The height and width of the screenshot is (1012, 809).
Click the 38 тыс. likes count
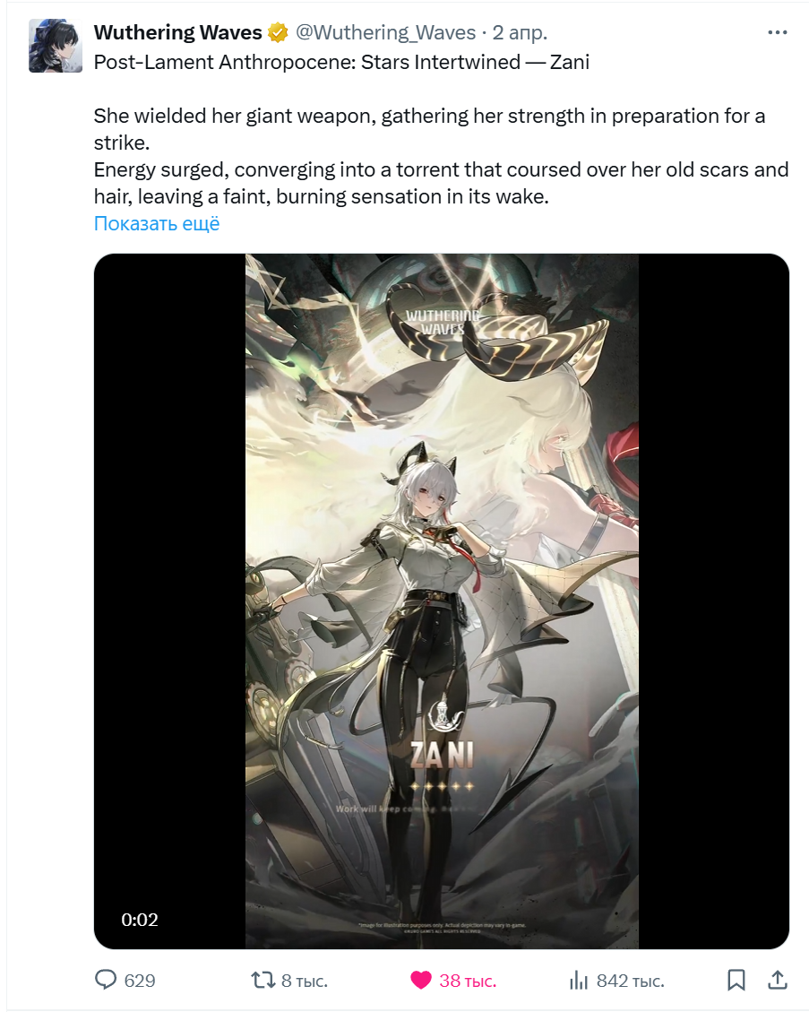coord(468,981)
